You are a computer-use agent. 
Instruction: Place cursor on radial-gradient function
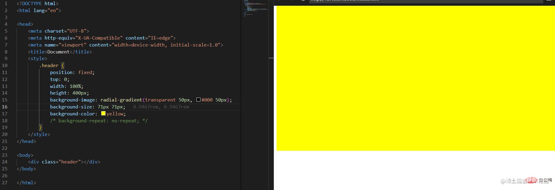coord(121,100)
